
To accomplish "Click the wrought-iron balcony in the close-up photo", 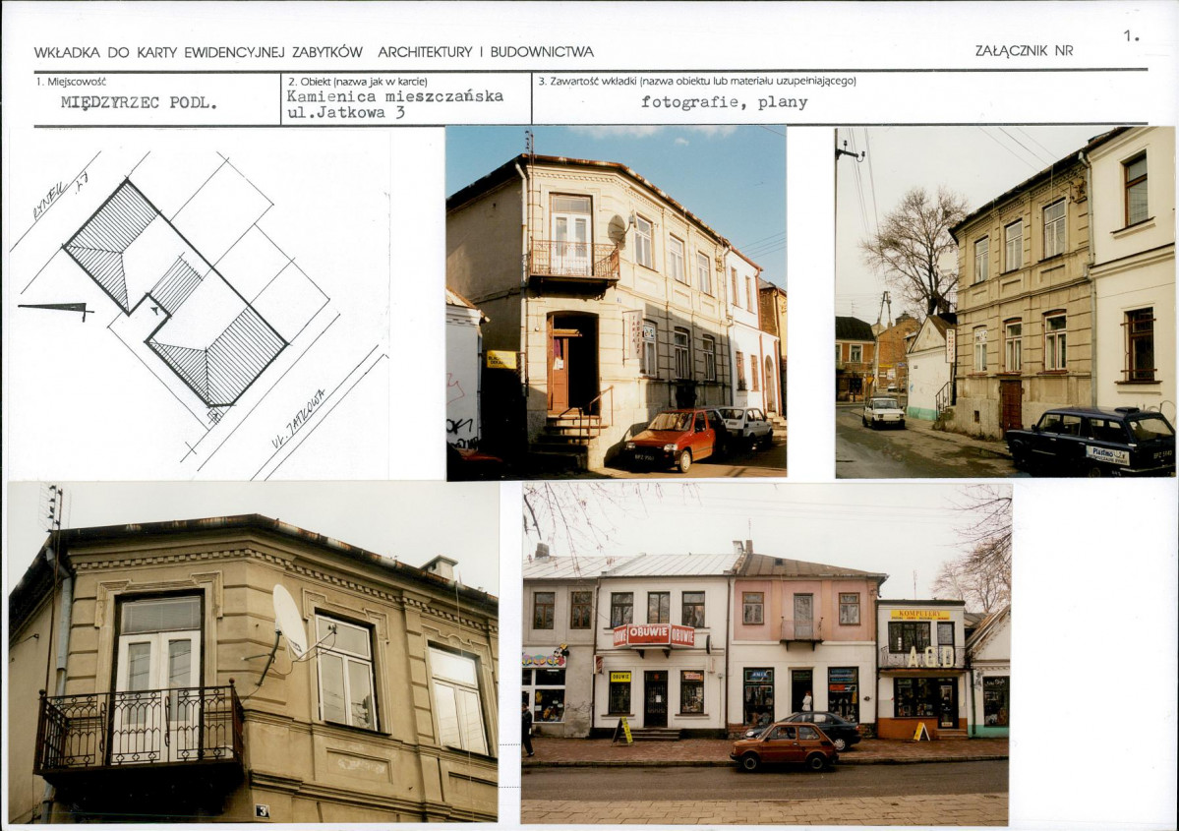I will [x=139, y=729].
